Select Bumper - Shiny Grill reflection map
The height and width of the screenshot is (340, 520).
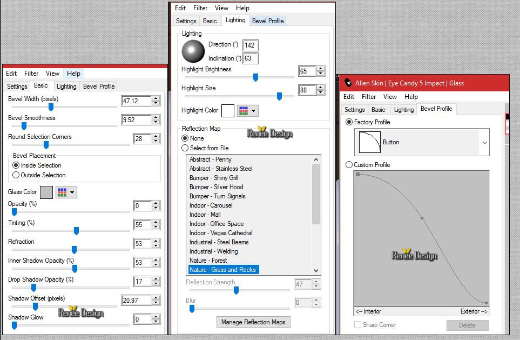(x=214, y=178)
